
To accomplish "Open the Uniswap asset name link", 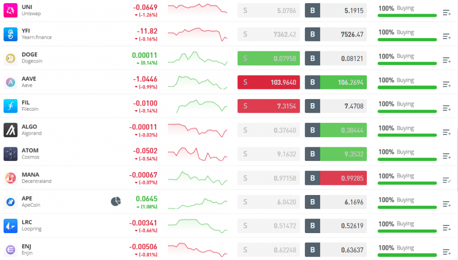I will tap(31, 14).
